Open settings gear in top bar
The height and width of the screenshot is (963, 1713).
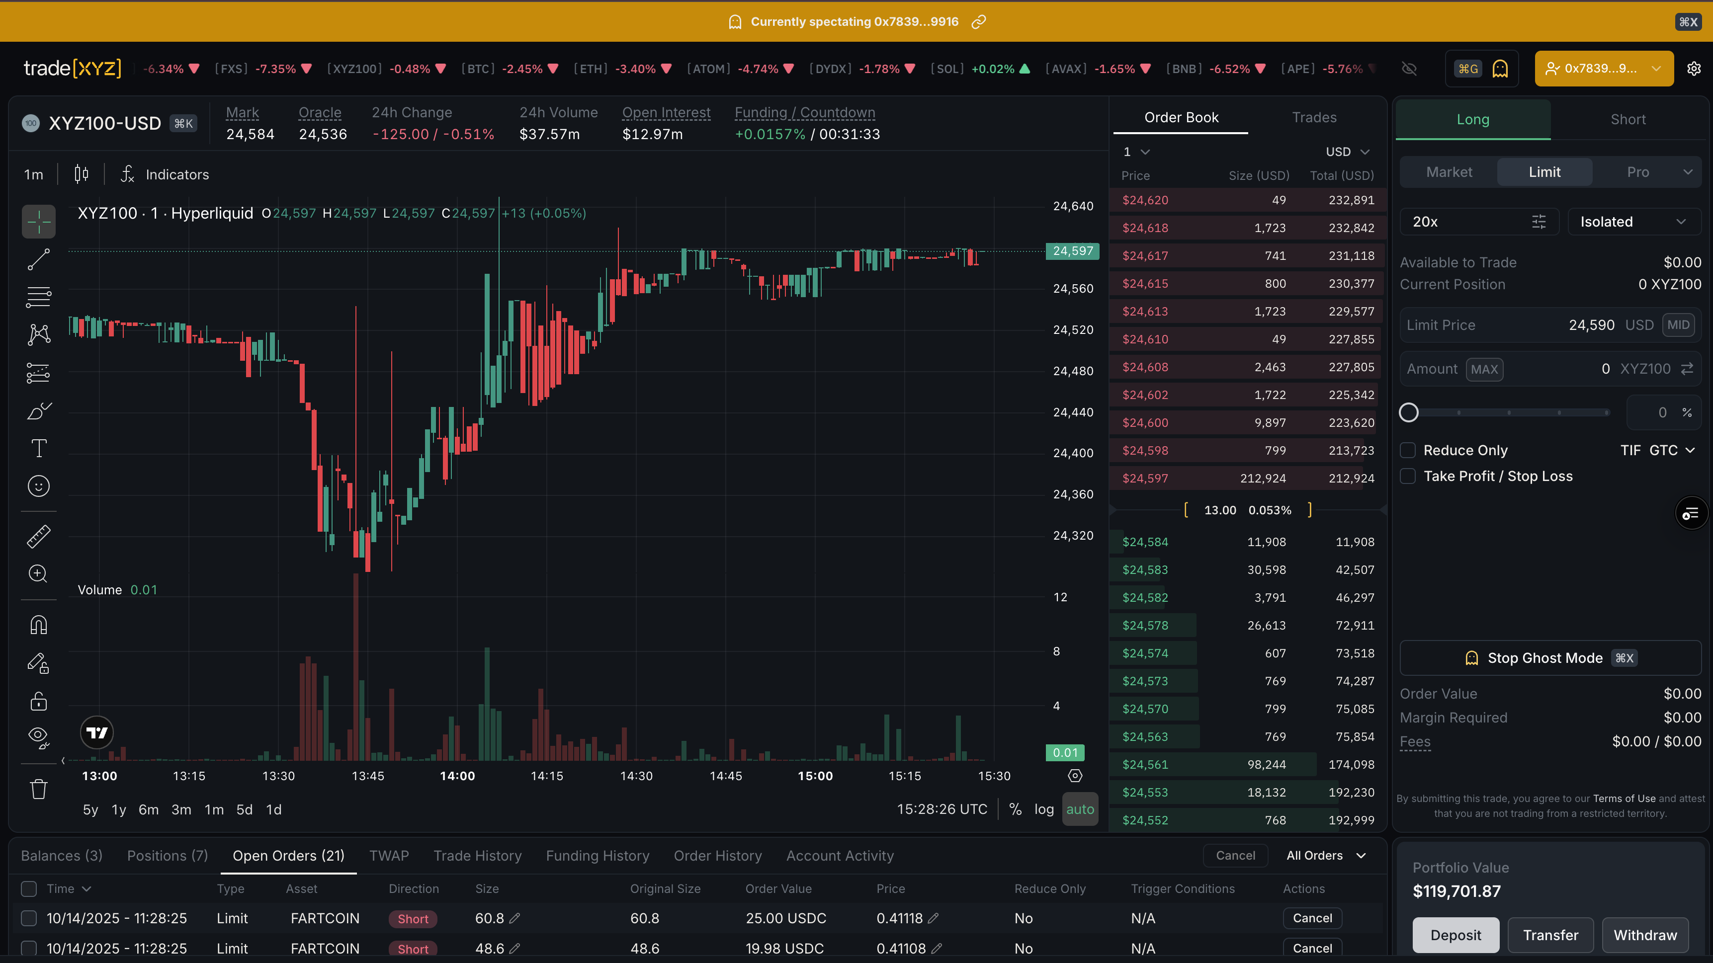(x=1694, y=69)
